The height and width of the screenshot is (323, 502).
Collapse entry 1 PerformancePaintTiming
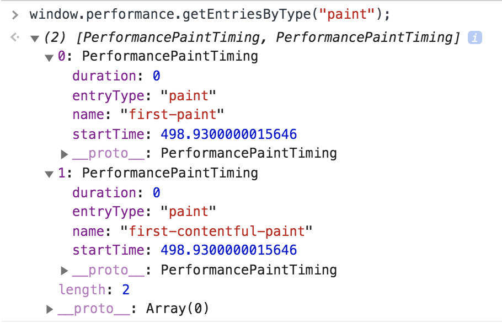coord(49,174)
